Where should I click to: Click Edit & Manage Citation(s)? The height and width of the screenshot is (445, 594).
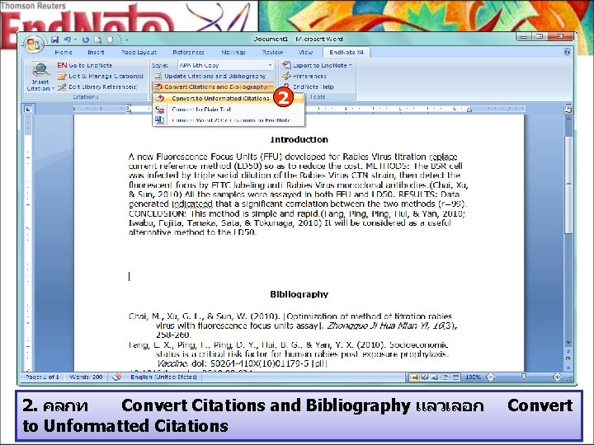tap(101, 76)
